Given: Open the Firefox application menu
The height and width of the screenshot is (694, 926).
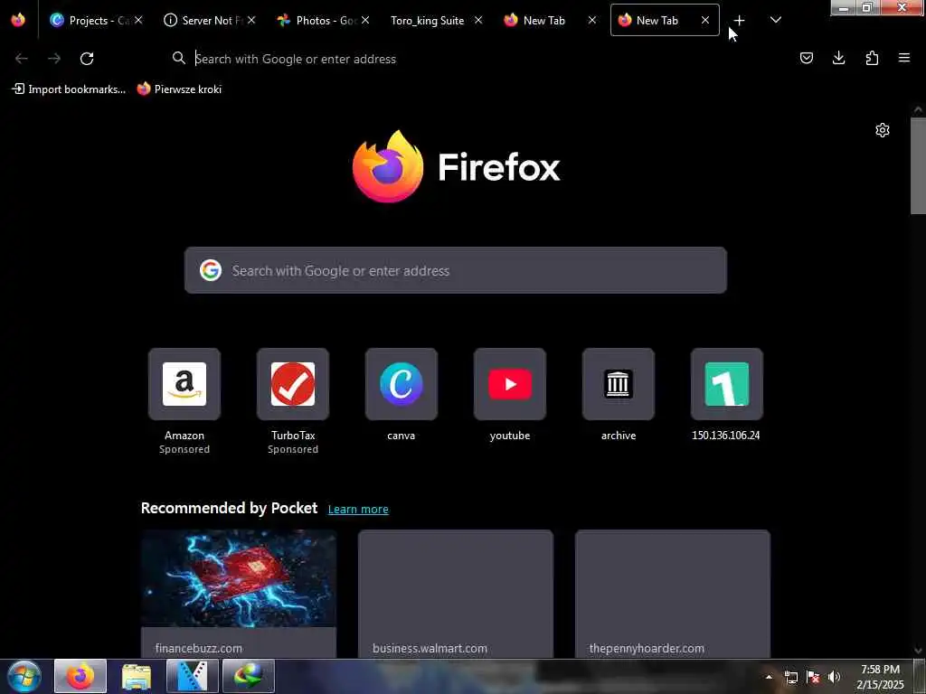Looking at the screenshot, I should click(904, 58).
